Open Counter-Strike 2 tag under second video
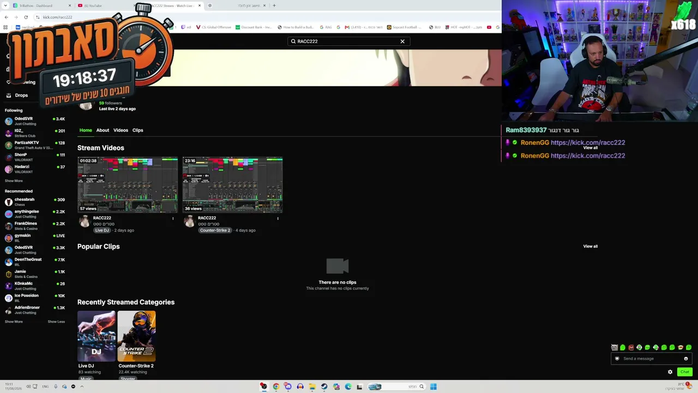698x393 pixels. (x=215, y=230)
